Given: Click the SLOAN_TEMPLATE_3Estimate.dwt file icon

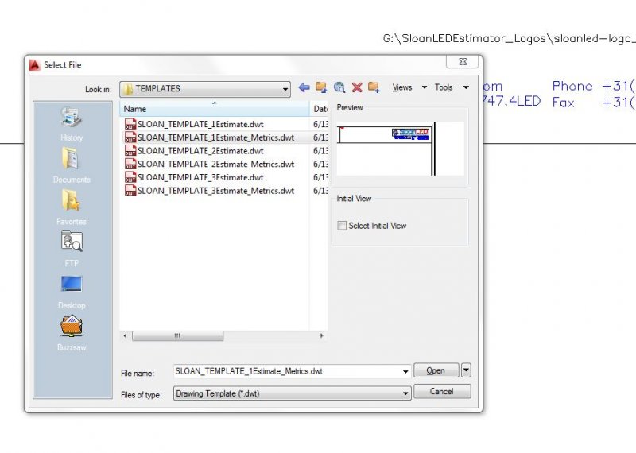Looking at the screenshot, I should coord(130,177).
